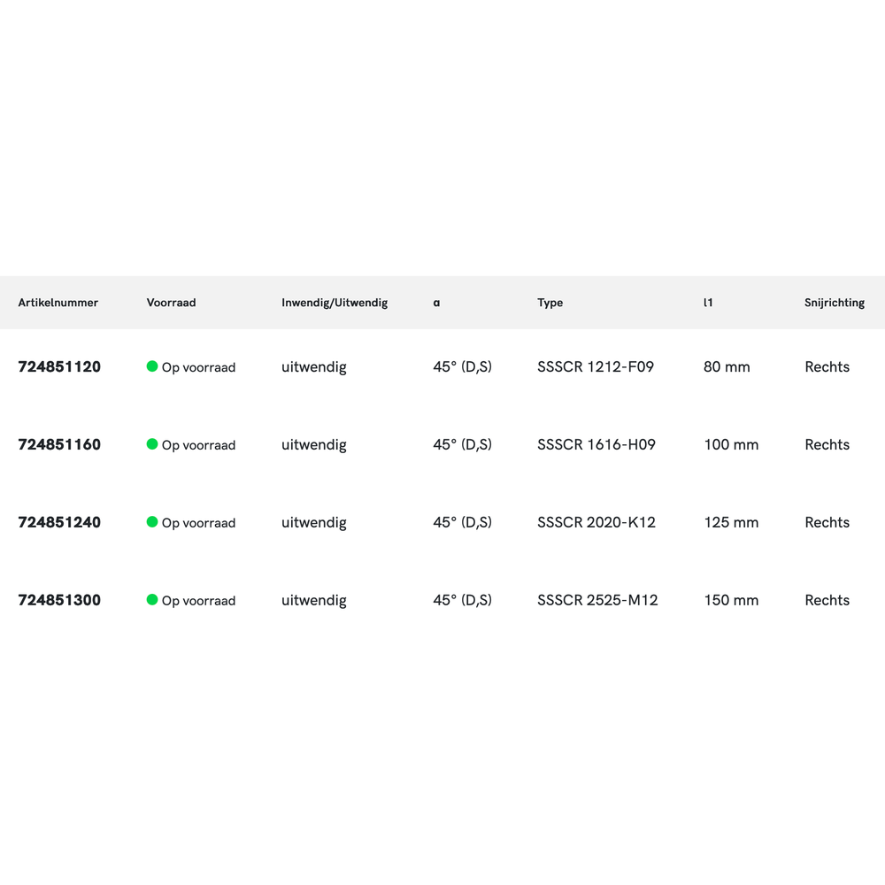Select type SSSCR 1212-F09 cell
The height and width of the screenshot is (885, 885).
coord(596,367)
